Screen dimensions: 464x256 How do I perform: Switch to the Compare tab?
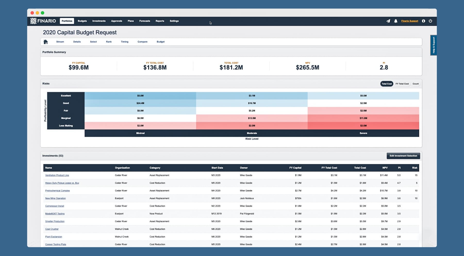pyautogui.click(x=143, y=42)
